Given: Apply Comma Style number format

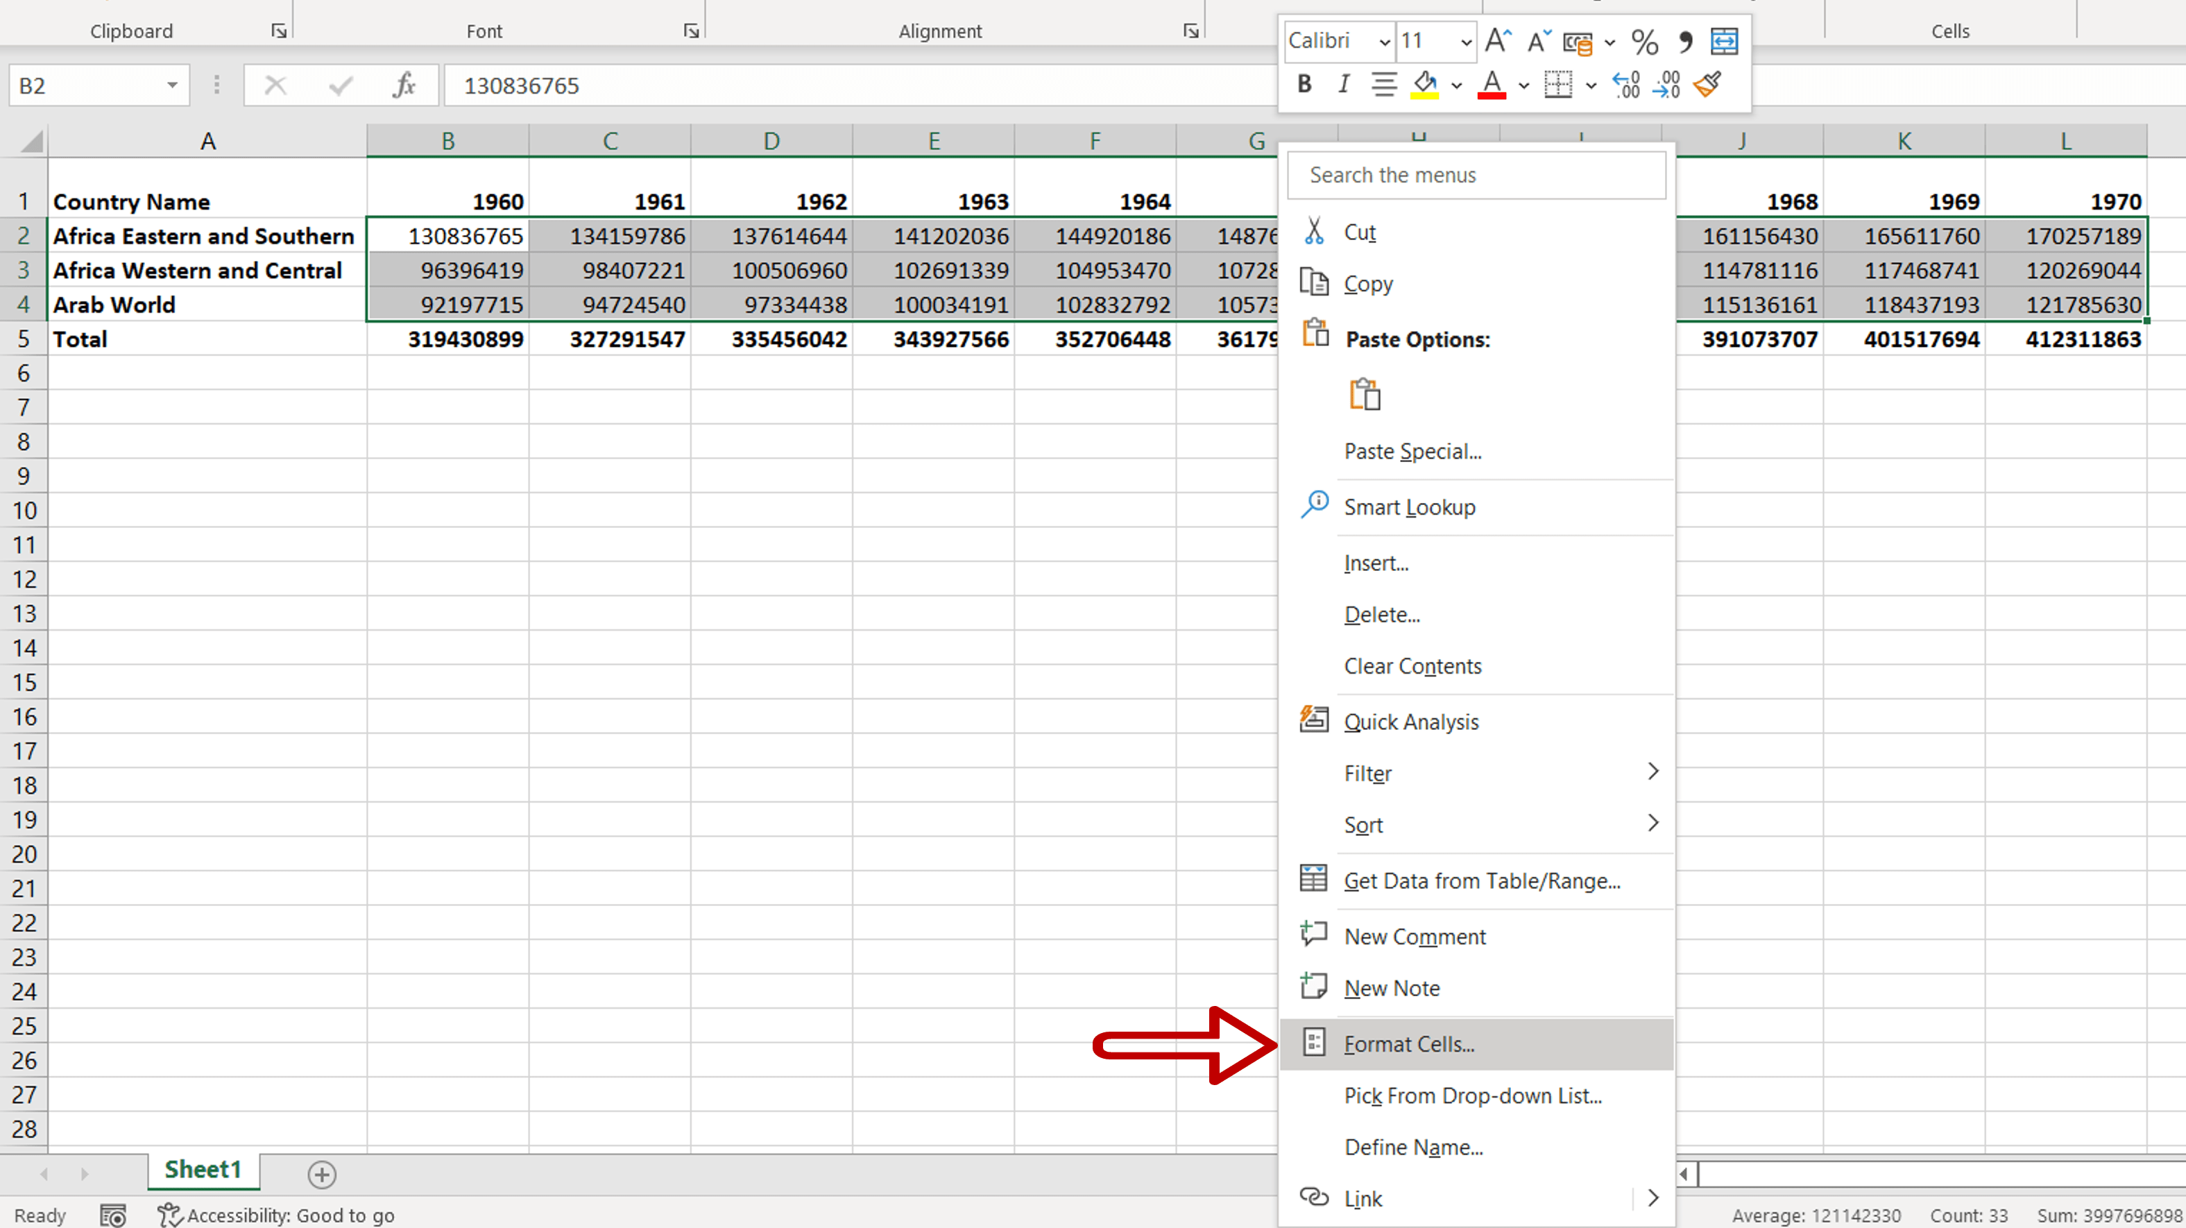Looking at the screenshot, I should [x=1685, y=41].
